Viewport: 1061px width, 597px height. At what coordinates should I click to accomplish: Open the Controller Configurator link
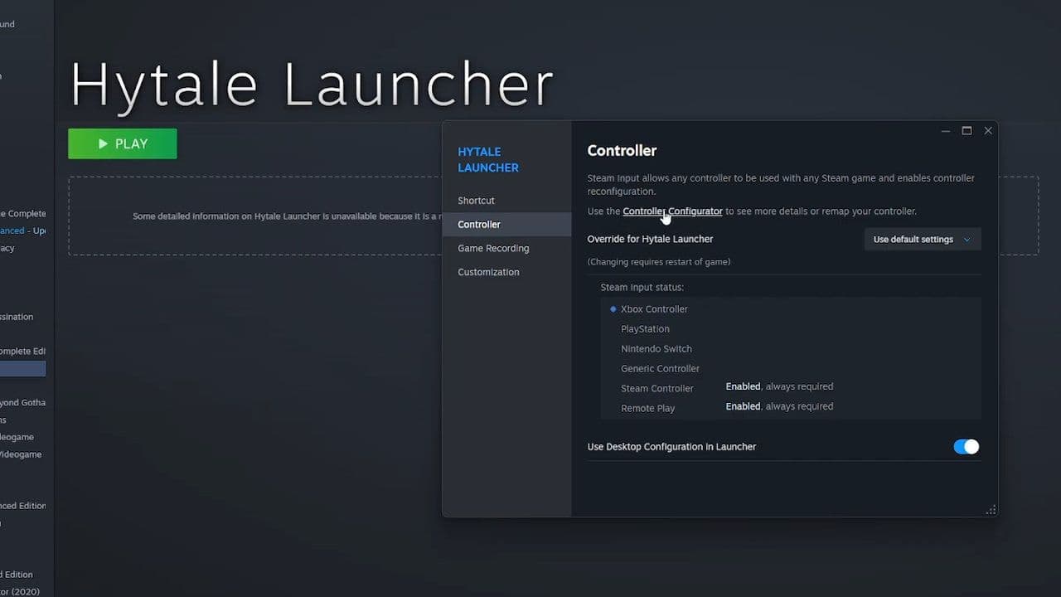point(672,211)
